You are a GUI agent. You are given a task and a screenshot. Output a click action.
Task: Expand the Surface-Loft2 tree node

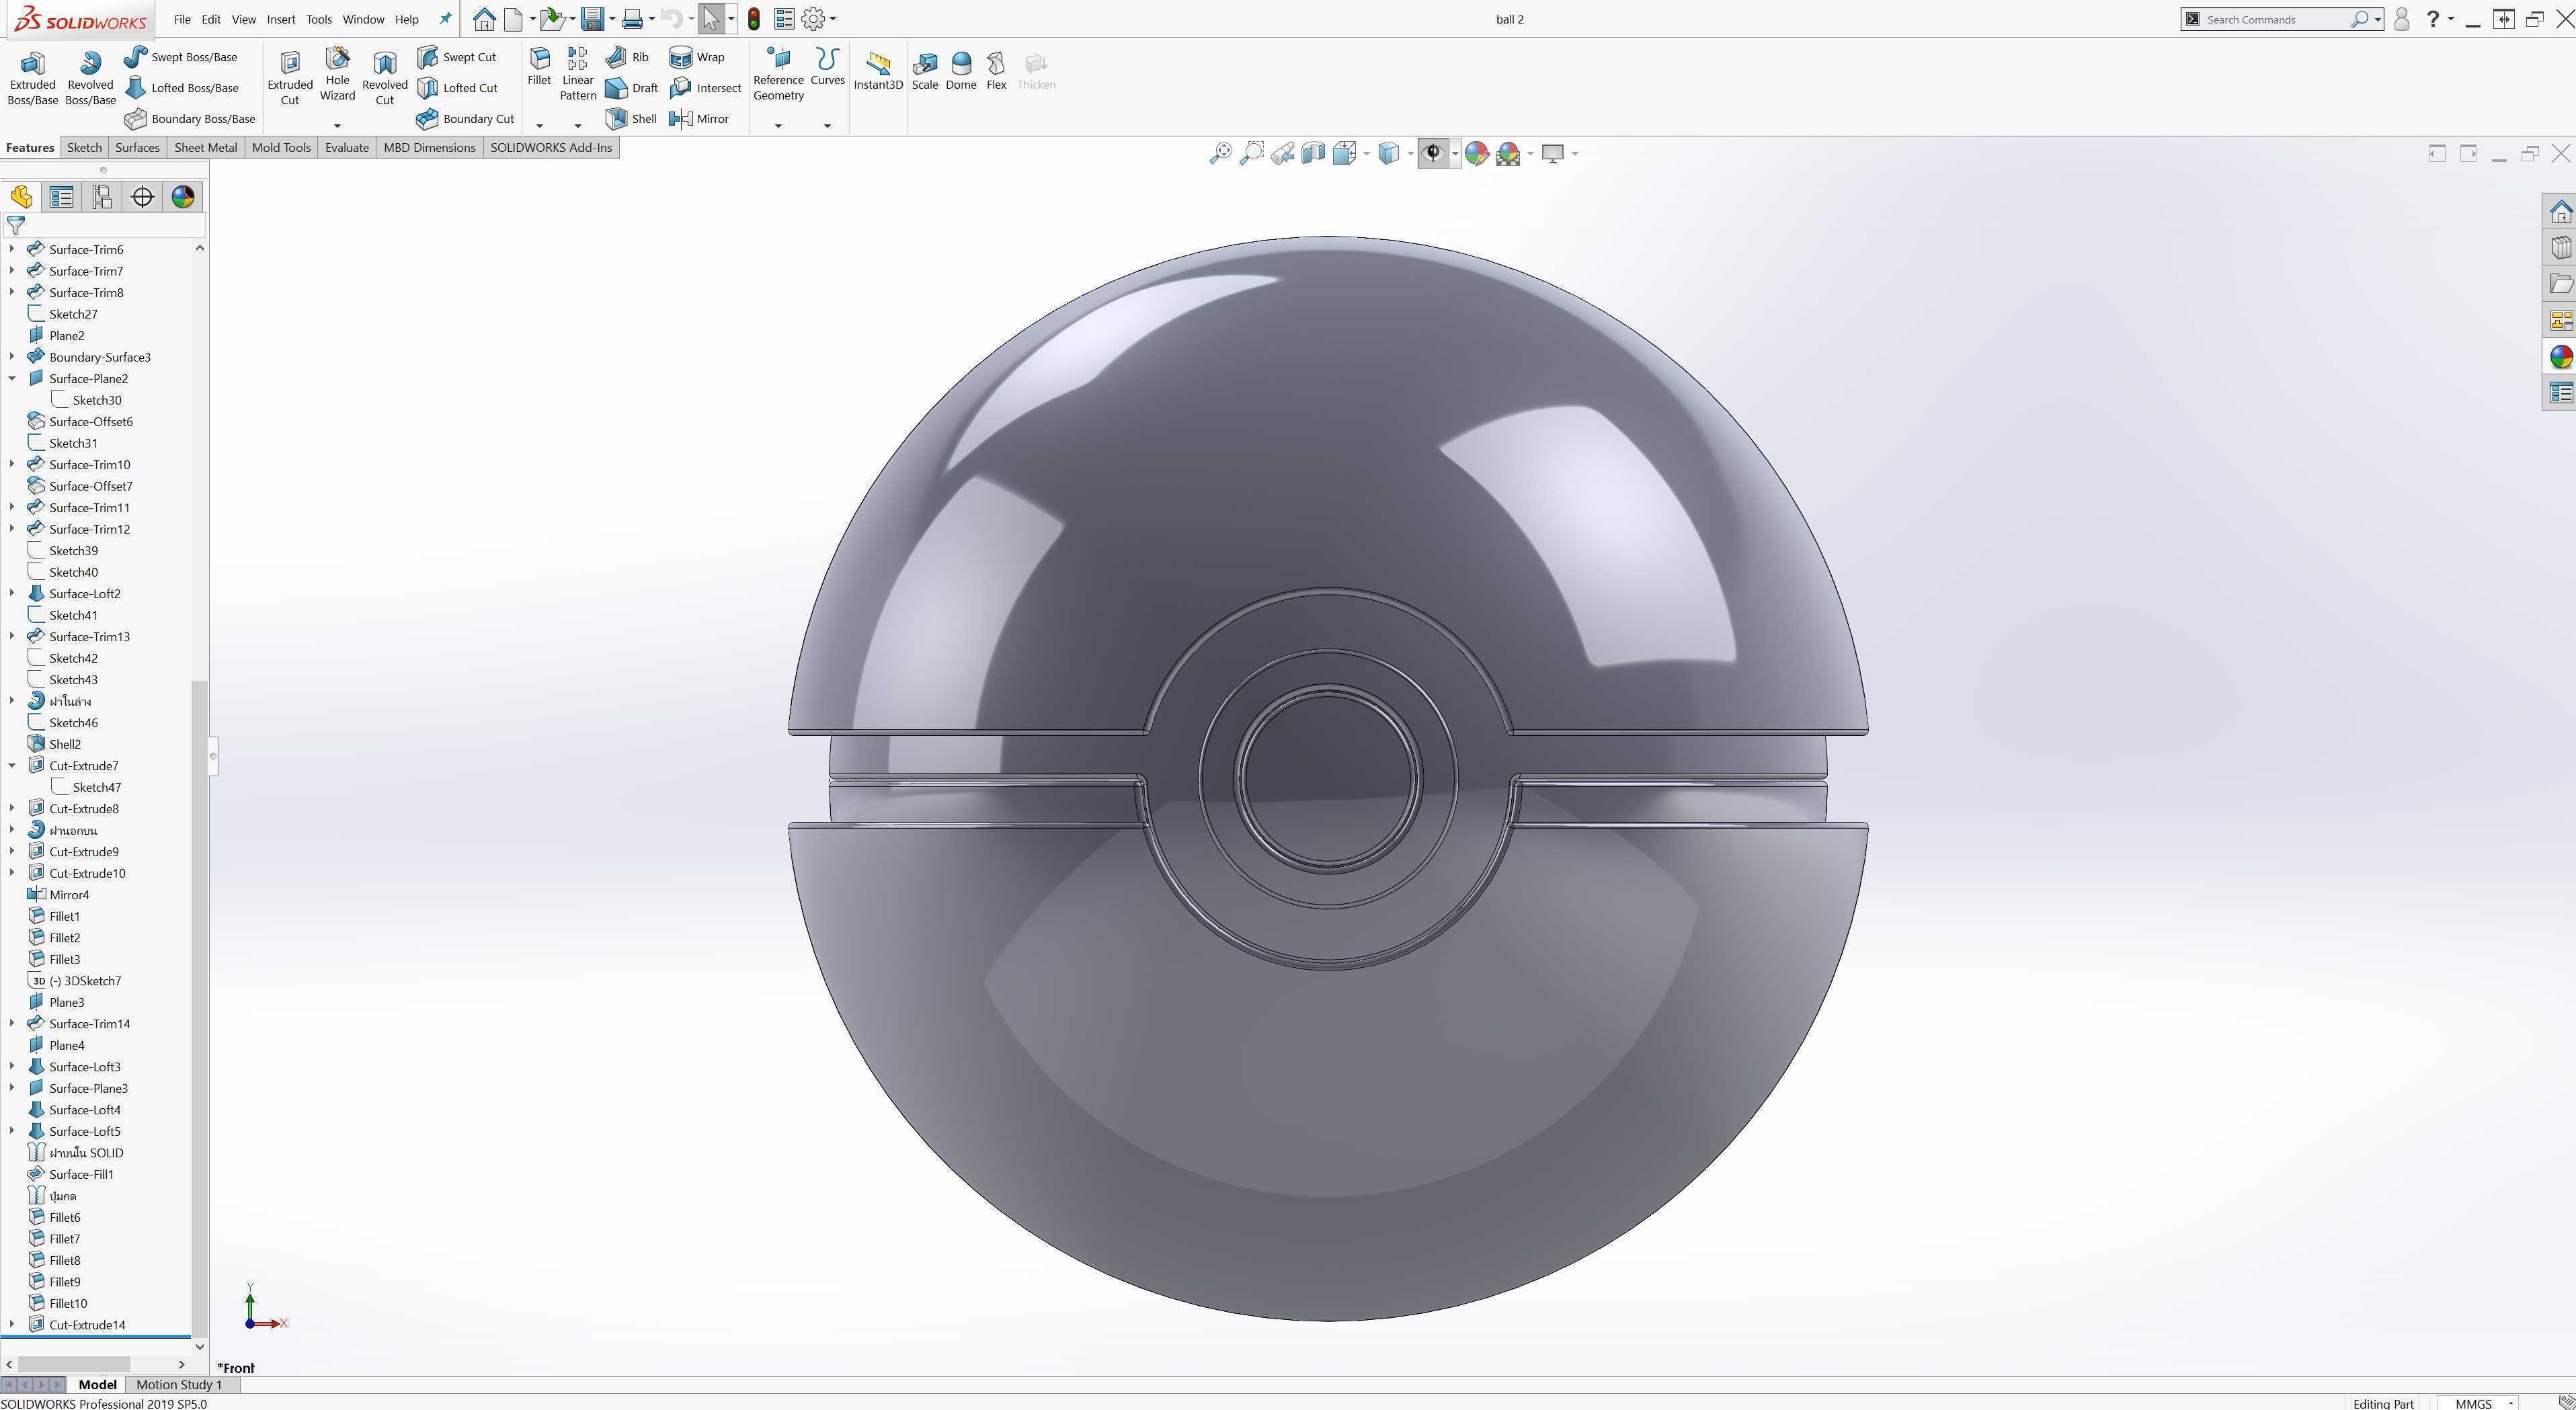click(12, 593)
